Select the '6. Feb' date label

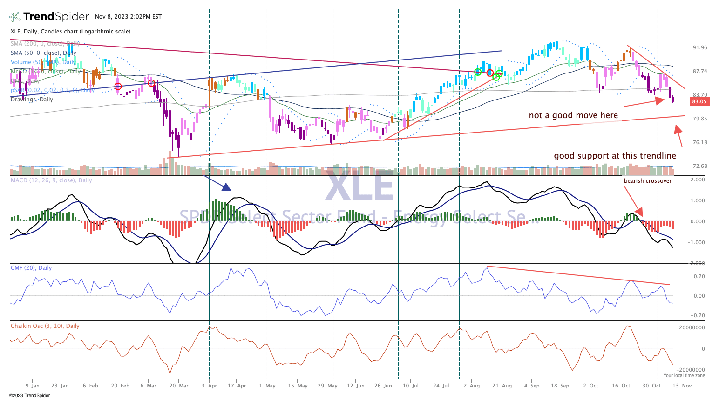tap(90, 386)
